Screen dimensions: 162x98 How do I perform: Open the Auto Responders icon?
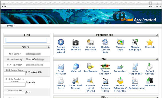[135, 66]
